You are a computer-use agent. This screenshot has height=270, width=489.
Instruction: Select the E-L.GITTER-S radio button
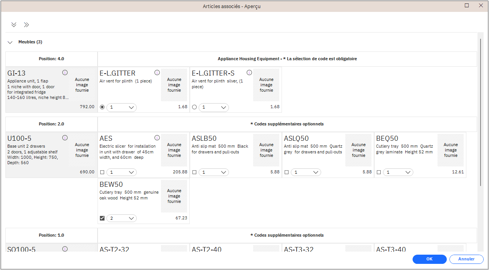point(194,107)
